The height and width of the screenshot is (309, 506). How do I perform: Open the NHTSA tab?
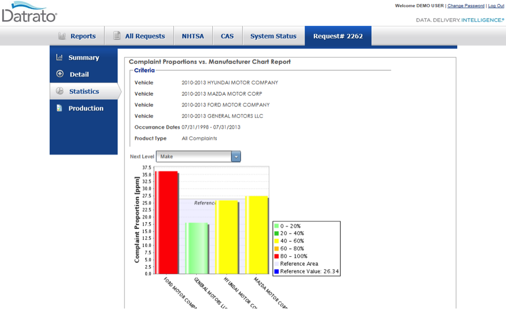pyautogui.click(x=193, y=36)
